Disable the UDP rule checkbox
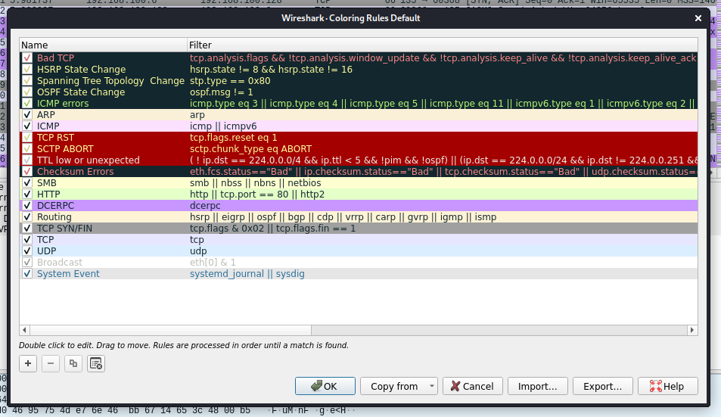Viewport: 721px width, 417px height. 27,251
